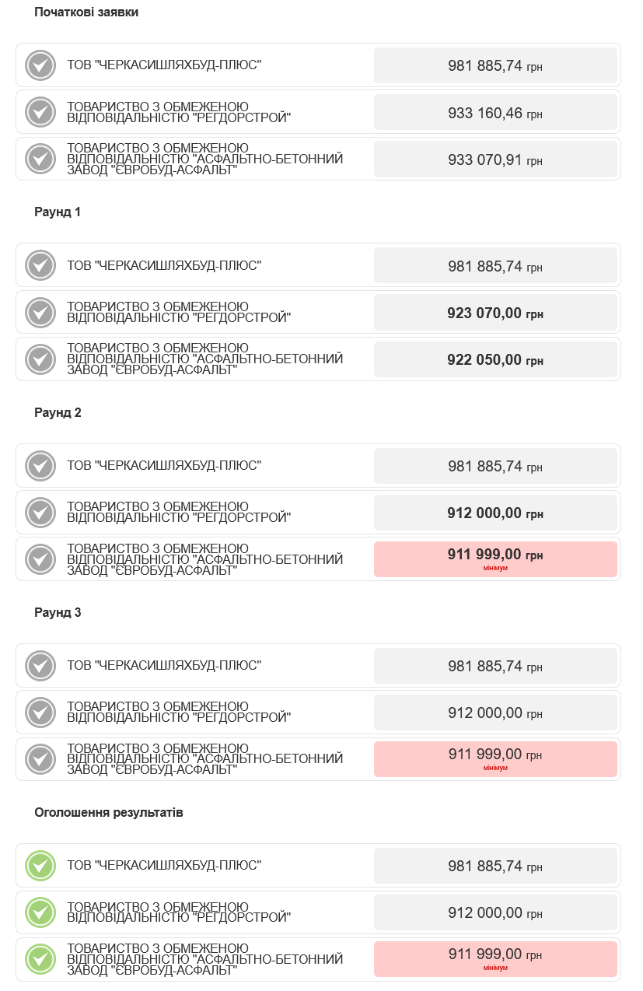Click green checkmark for ЄВРОБУД-АСФАЛЬТ in results
The image size is (643, 991).
[x=40, y=959]
